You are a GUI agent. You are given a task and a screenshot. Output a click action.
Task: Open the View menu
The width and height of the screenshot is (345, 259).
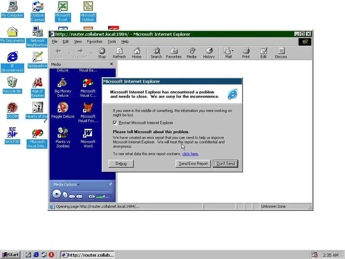78,41
